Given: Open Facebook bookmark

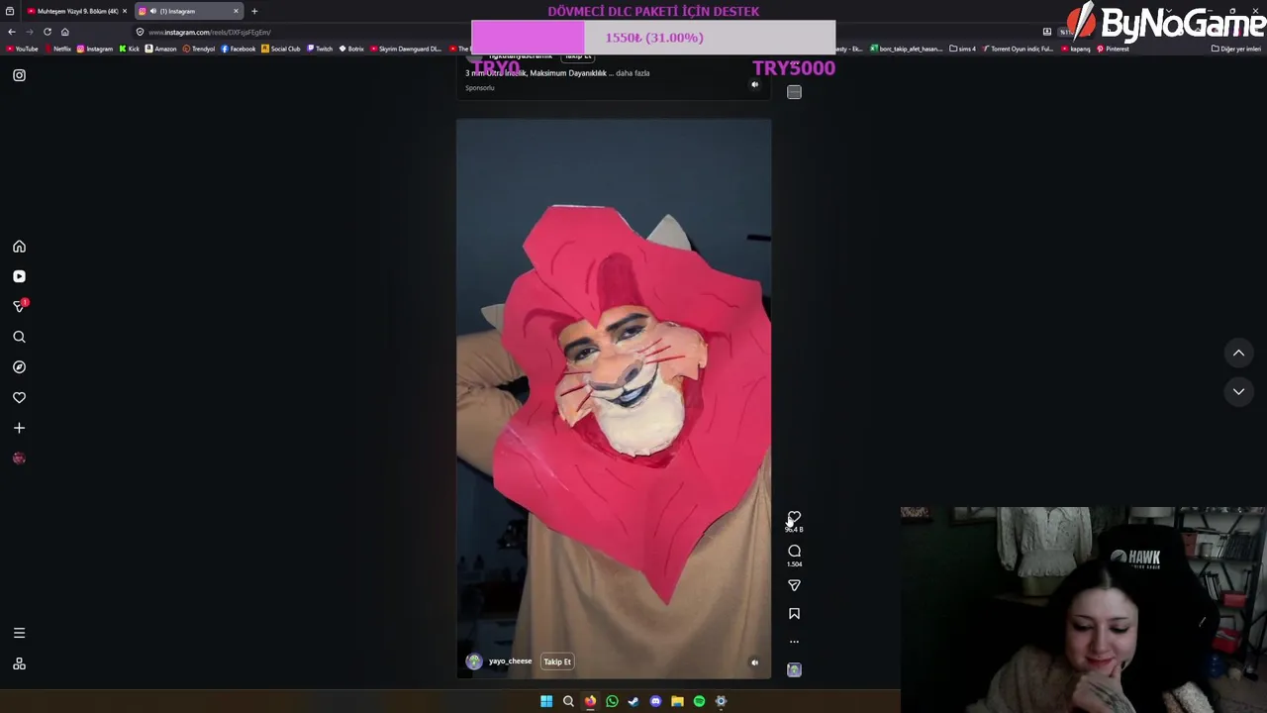Looking at the screenshot, I should [239, 49].
